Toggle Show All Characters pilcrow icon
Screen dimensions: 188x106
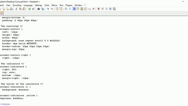point(70,9)
